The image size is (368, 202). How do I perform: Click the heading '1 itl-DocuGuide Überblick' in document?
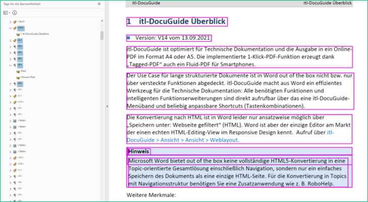tap(176, 22)
